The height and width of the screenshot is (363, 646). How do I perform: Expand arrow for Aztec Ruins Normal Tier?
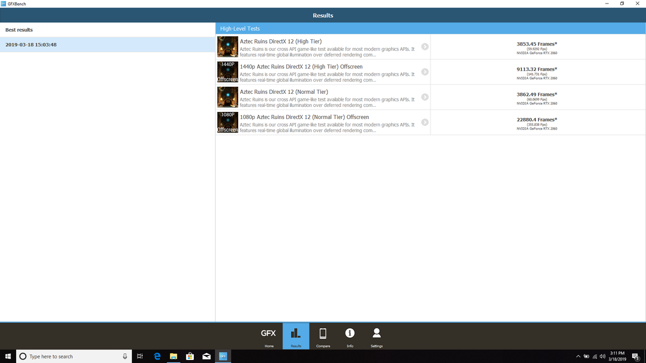click(425, 97)
